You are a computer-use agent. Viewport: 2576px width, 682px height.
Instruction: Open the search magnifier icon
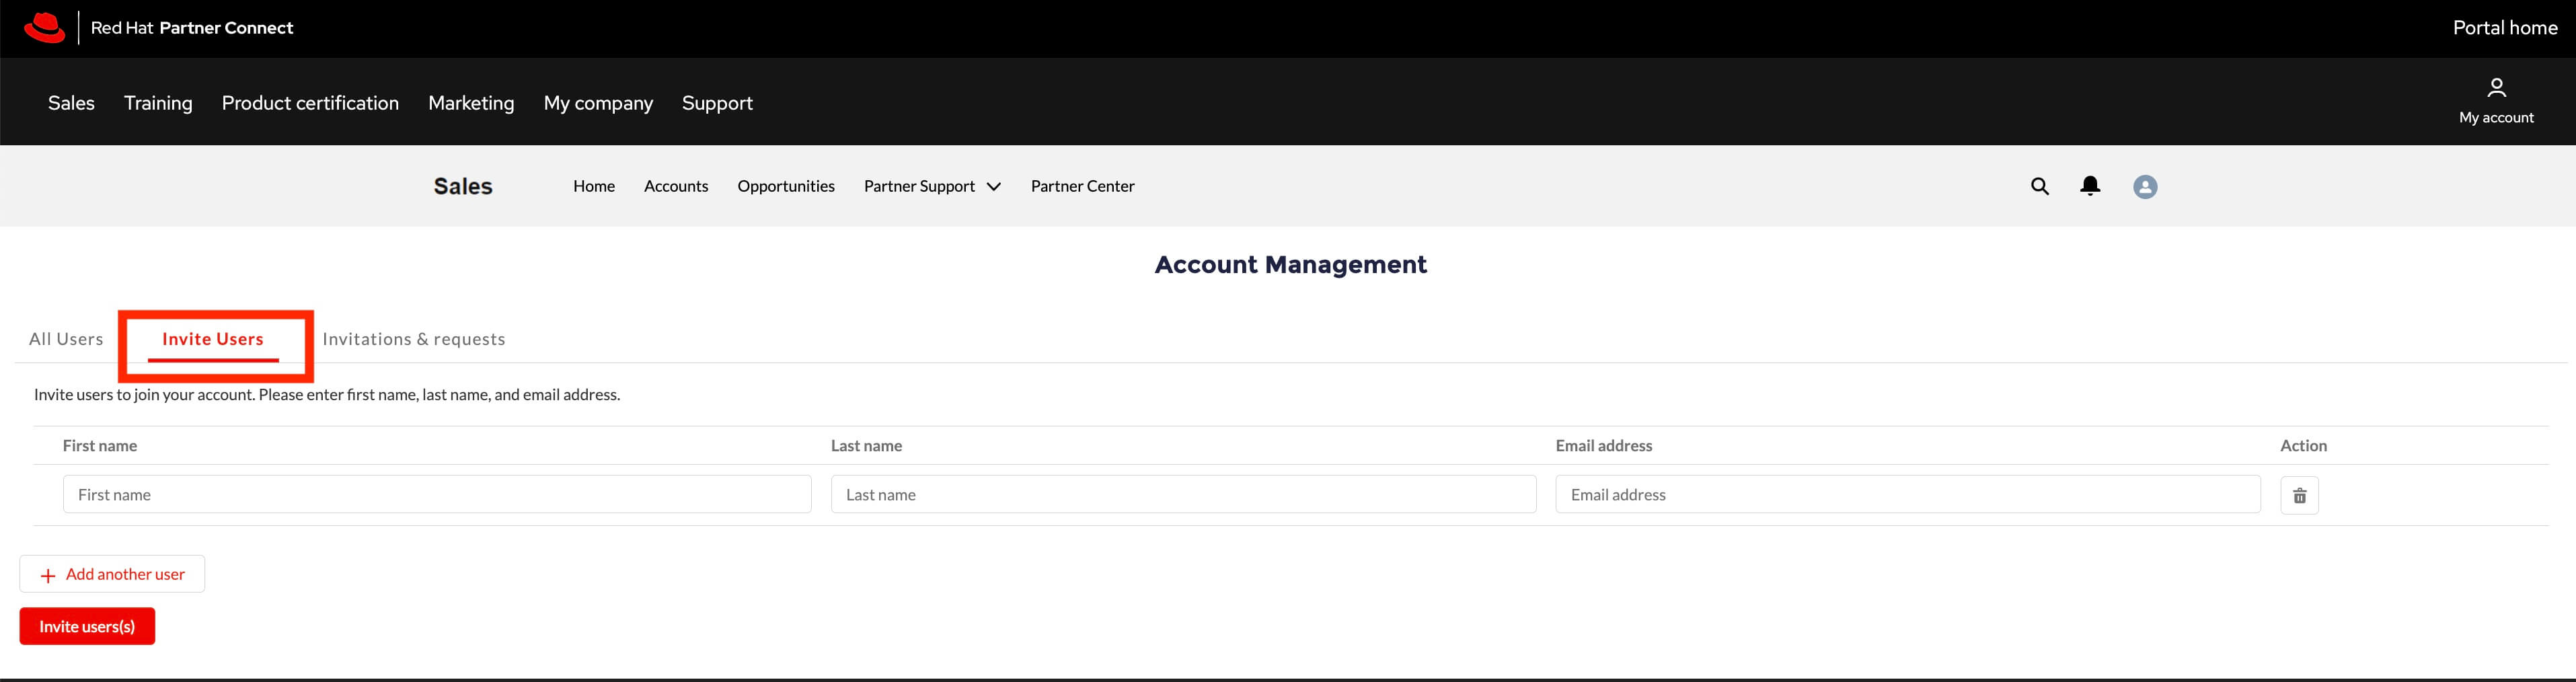tap(2039, 186)
